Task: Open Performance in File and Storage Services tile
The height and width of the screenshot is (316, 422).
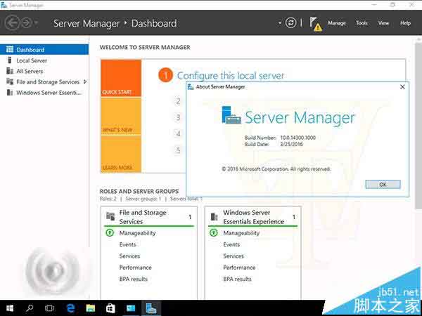Action: [135, 268]
